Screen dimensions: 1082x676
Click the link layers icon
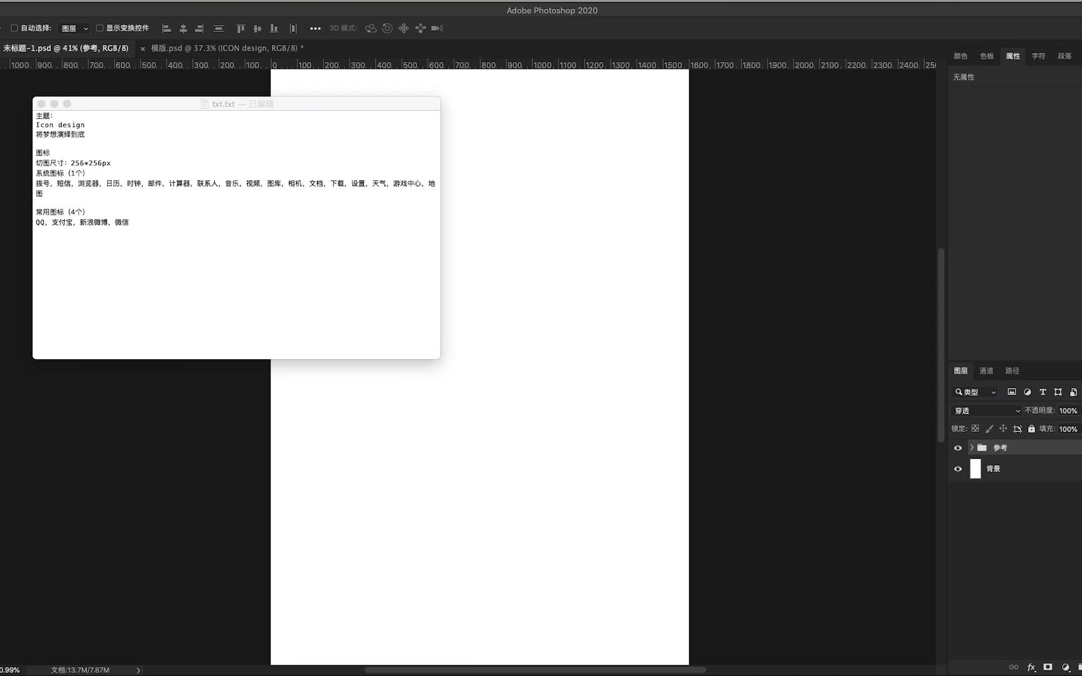1014,667
